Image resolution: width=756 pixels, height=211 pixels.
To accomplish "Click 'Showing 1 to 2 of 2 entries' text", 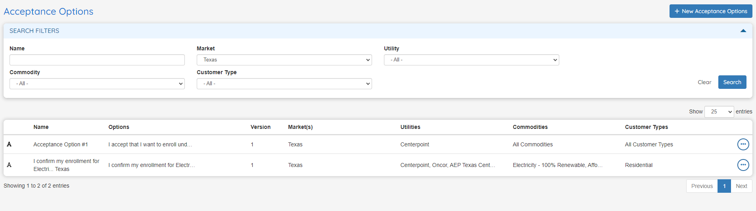I will [36, 186].
